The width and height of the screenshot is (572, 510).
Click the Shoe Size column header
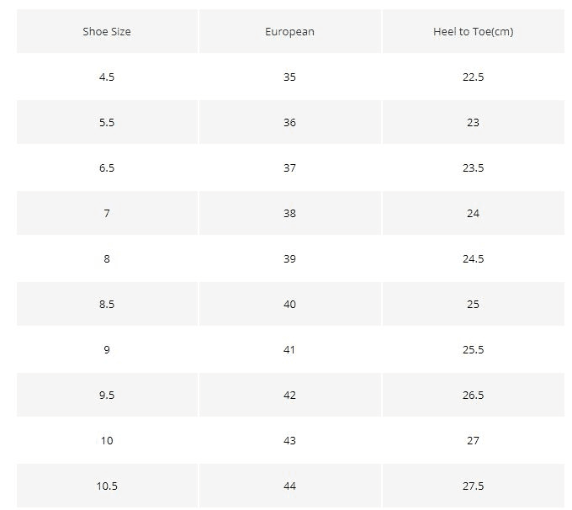[107, 32]
